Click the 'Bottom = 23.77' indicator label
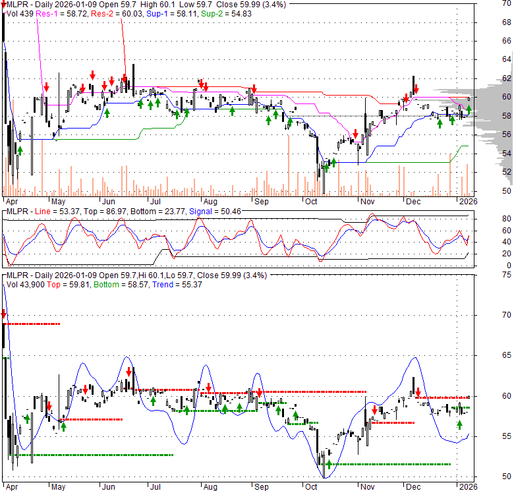 click(159, 212)
